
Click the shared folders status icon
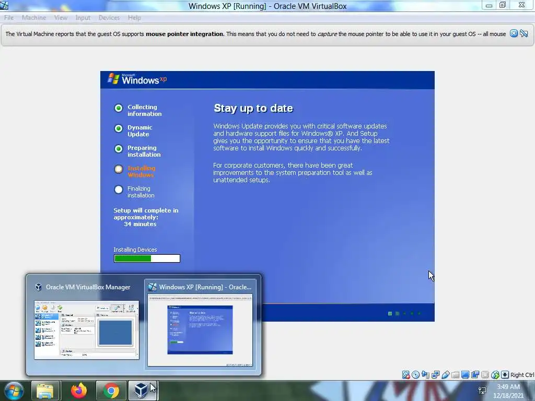(455, 375)
